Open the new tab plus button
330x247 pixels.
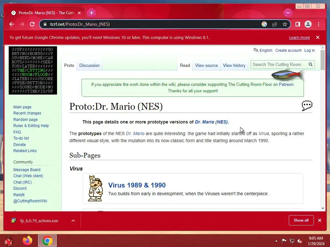(x=91, y=13)
